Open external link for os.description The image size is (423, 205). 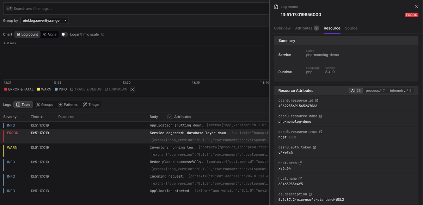(311, 194)
